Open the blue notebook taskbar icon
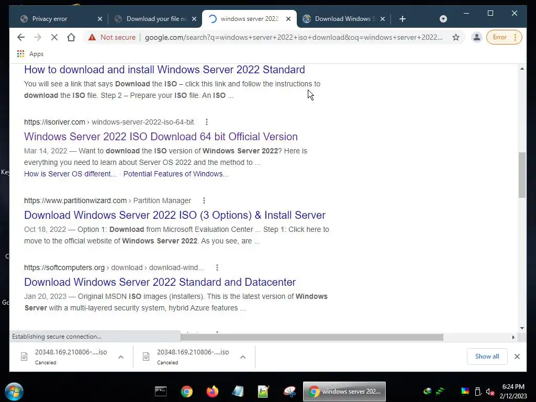536x402 pixels. pos(238,392)
